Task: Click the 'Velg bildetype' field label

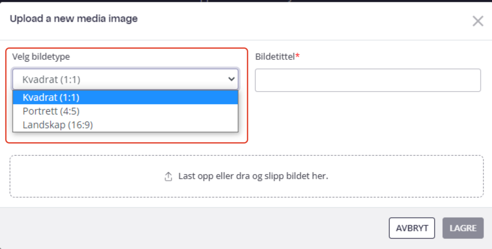Action: click(41, 57)
